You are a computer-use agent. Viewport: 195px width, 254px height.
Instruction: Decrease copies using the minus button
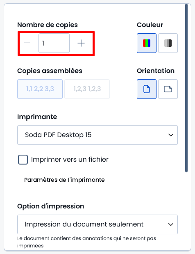27,43
